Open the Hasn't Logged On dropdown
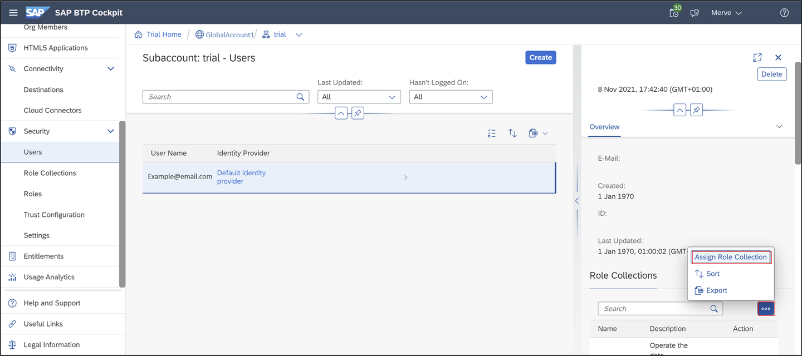Viewport: 802px width, 356px height. (451, 97)
